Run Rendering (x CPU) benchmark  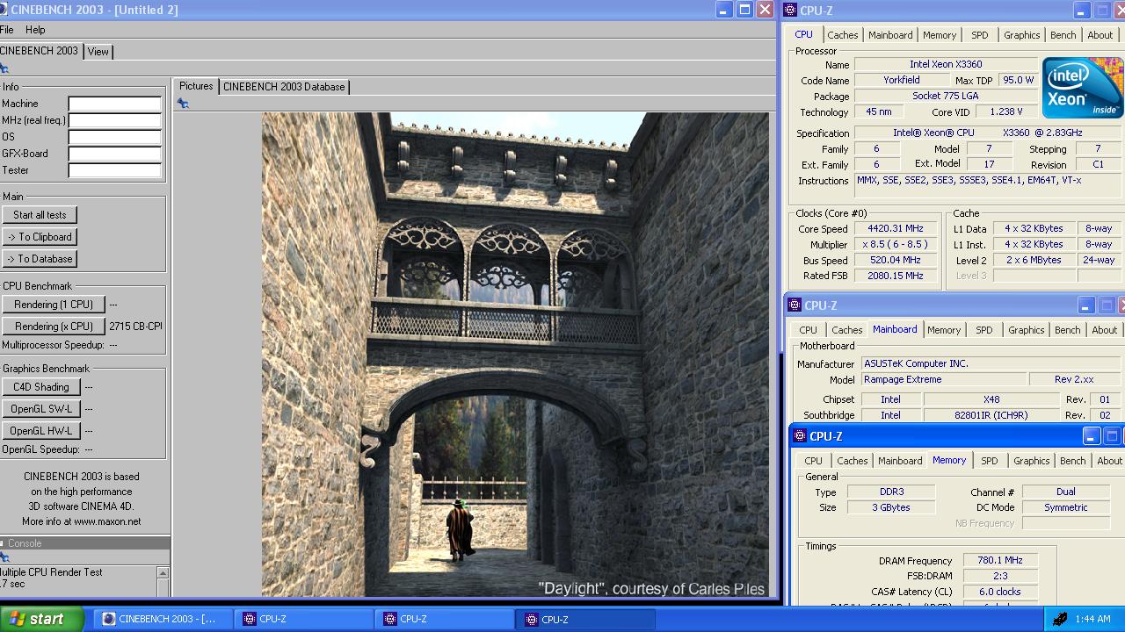[x=54, y=327]
